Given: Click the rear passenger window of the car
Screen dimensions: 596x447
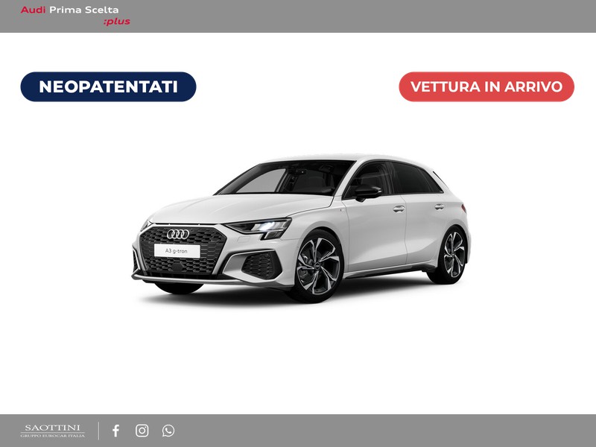Looking at the screenshot, I should tap(413, 179).
